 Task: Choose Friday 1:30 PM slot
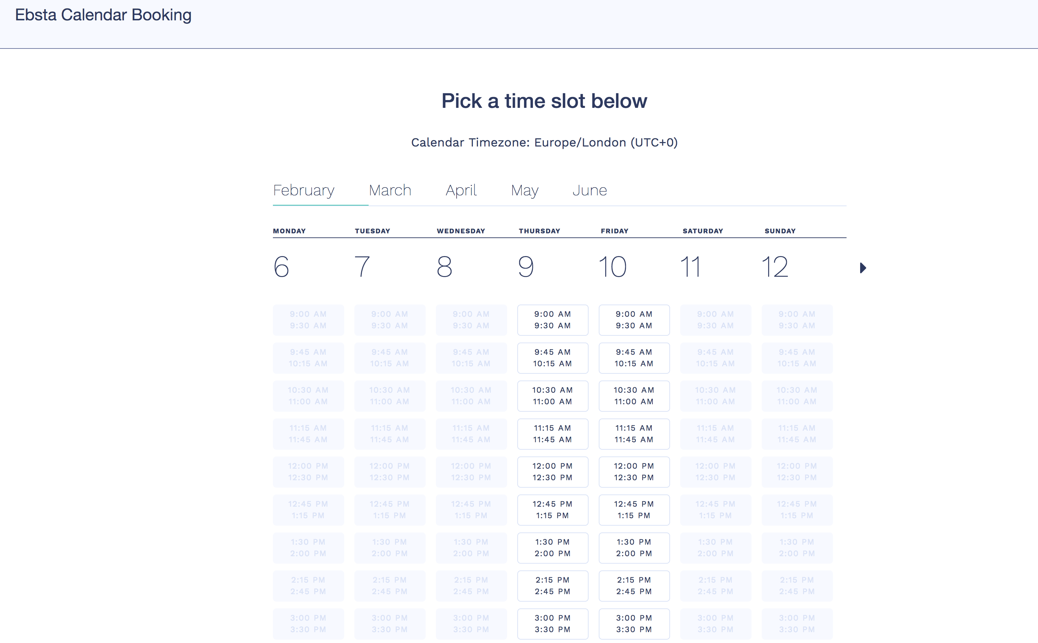click(x=634, y=548)
